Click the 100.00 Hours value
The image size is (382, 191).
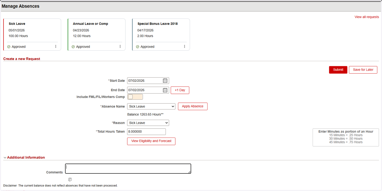pos(18,36)
